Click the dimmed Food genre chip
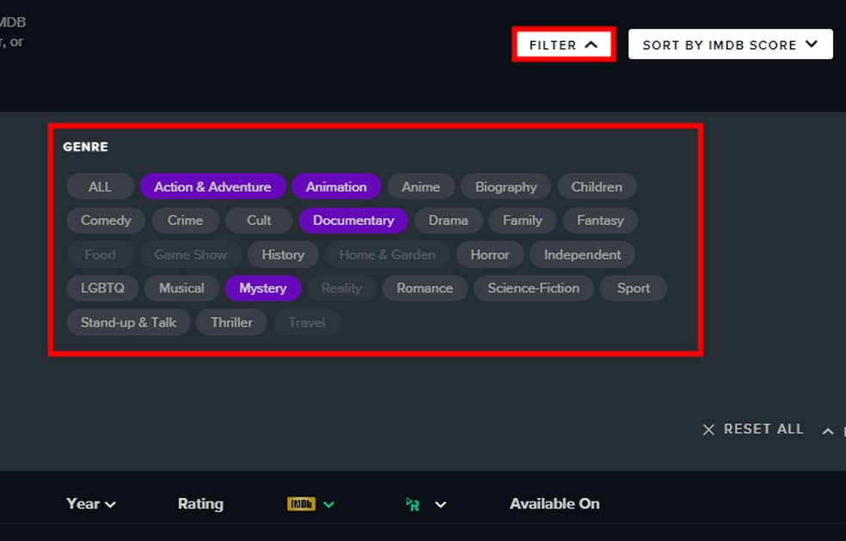This screenshot has height=541, width=846. (x=100, y=254)
